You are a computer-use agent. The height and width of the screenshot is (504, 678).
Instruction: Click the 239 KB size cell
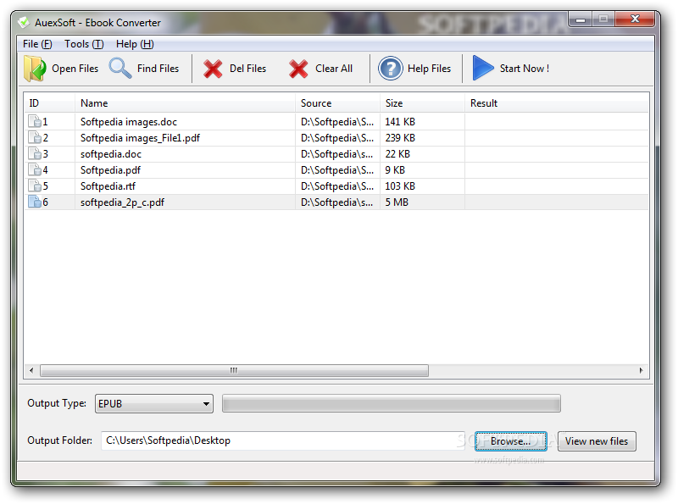tap(400, 138)
